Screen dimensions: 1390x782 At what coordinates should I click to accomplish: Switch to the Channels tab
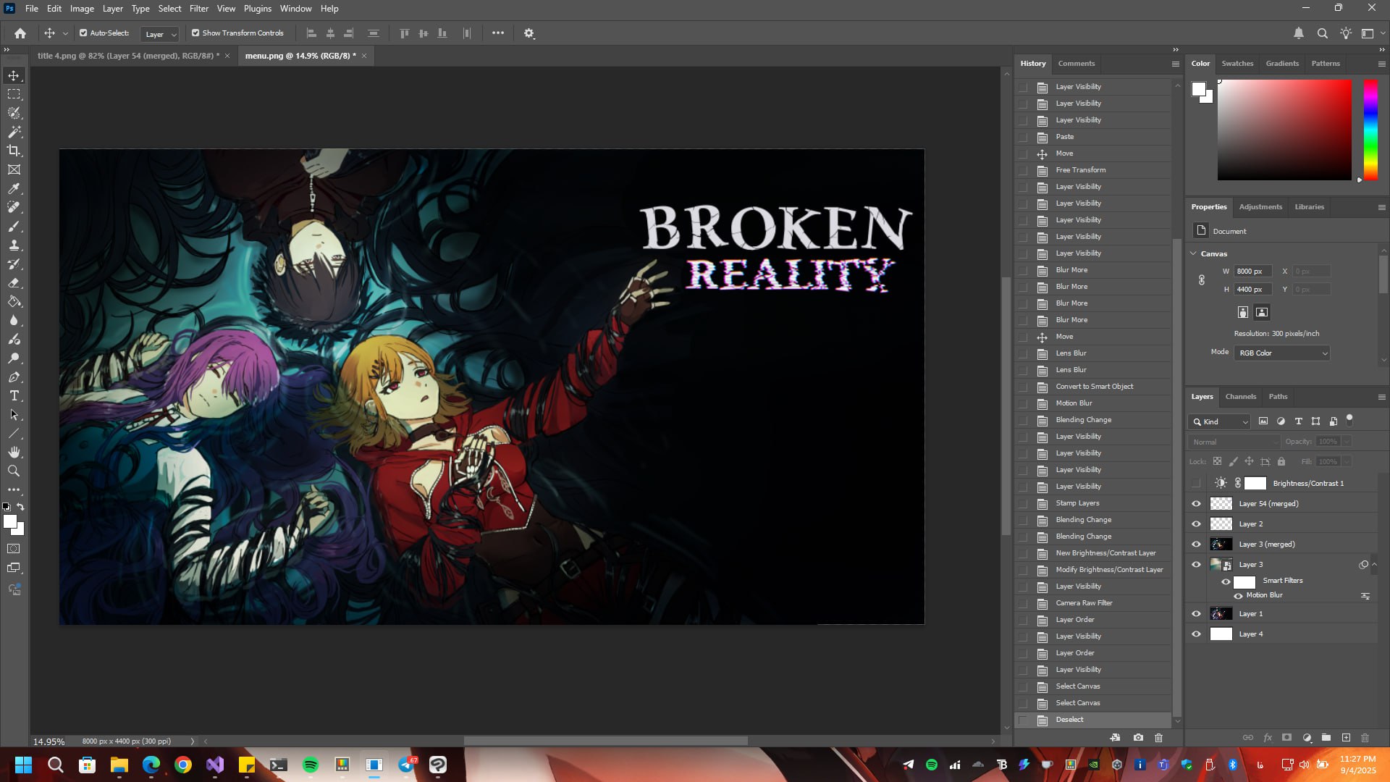tap(1240, 397)
